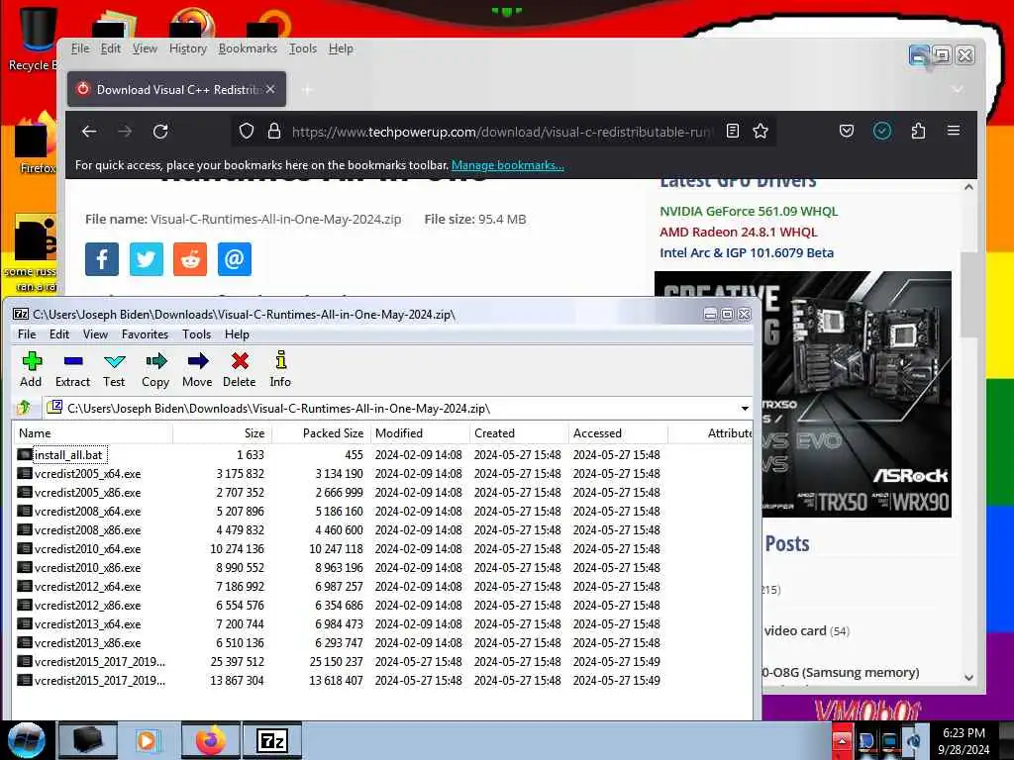Click the taskbar clock showing 6:23 PM
Viewport: 1014px width, 760px height.
pos(963,740)
